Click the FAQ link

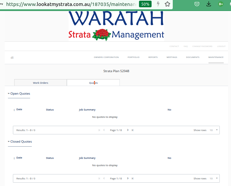point(186,46)
